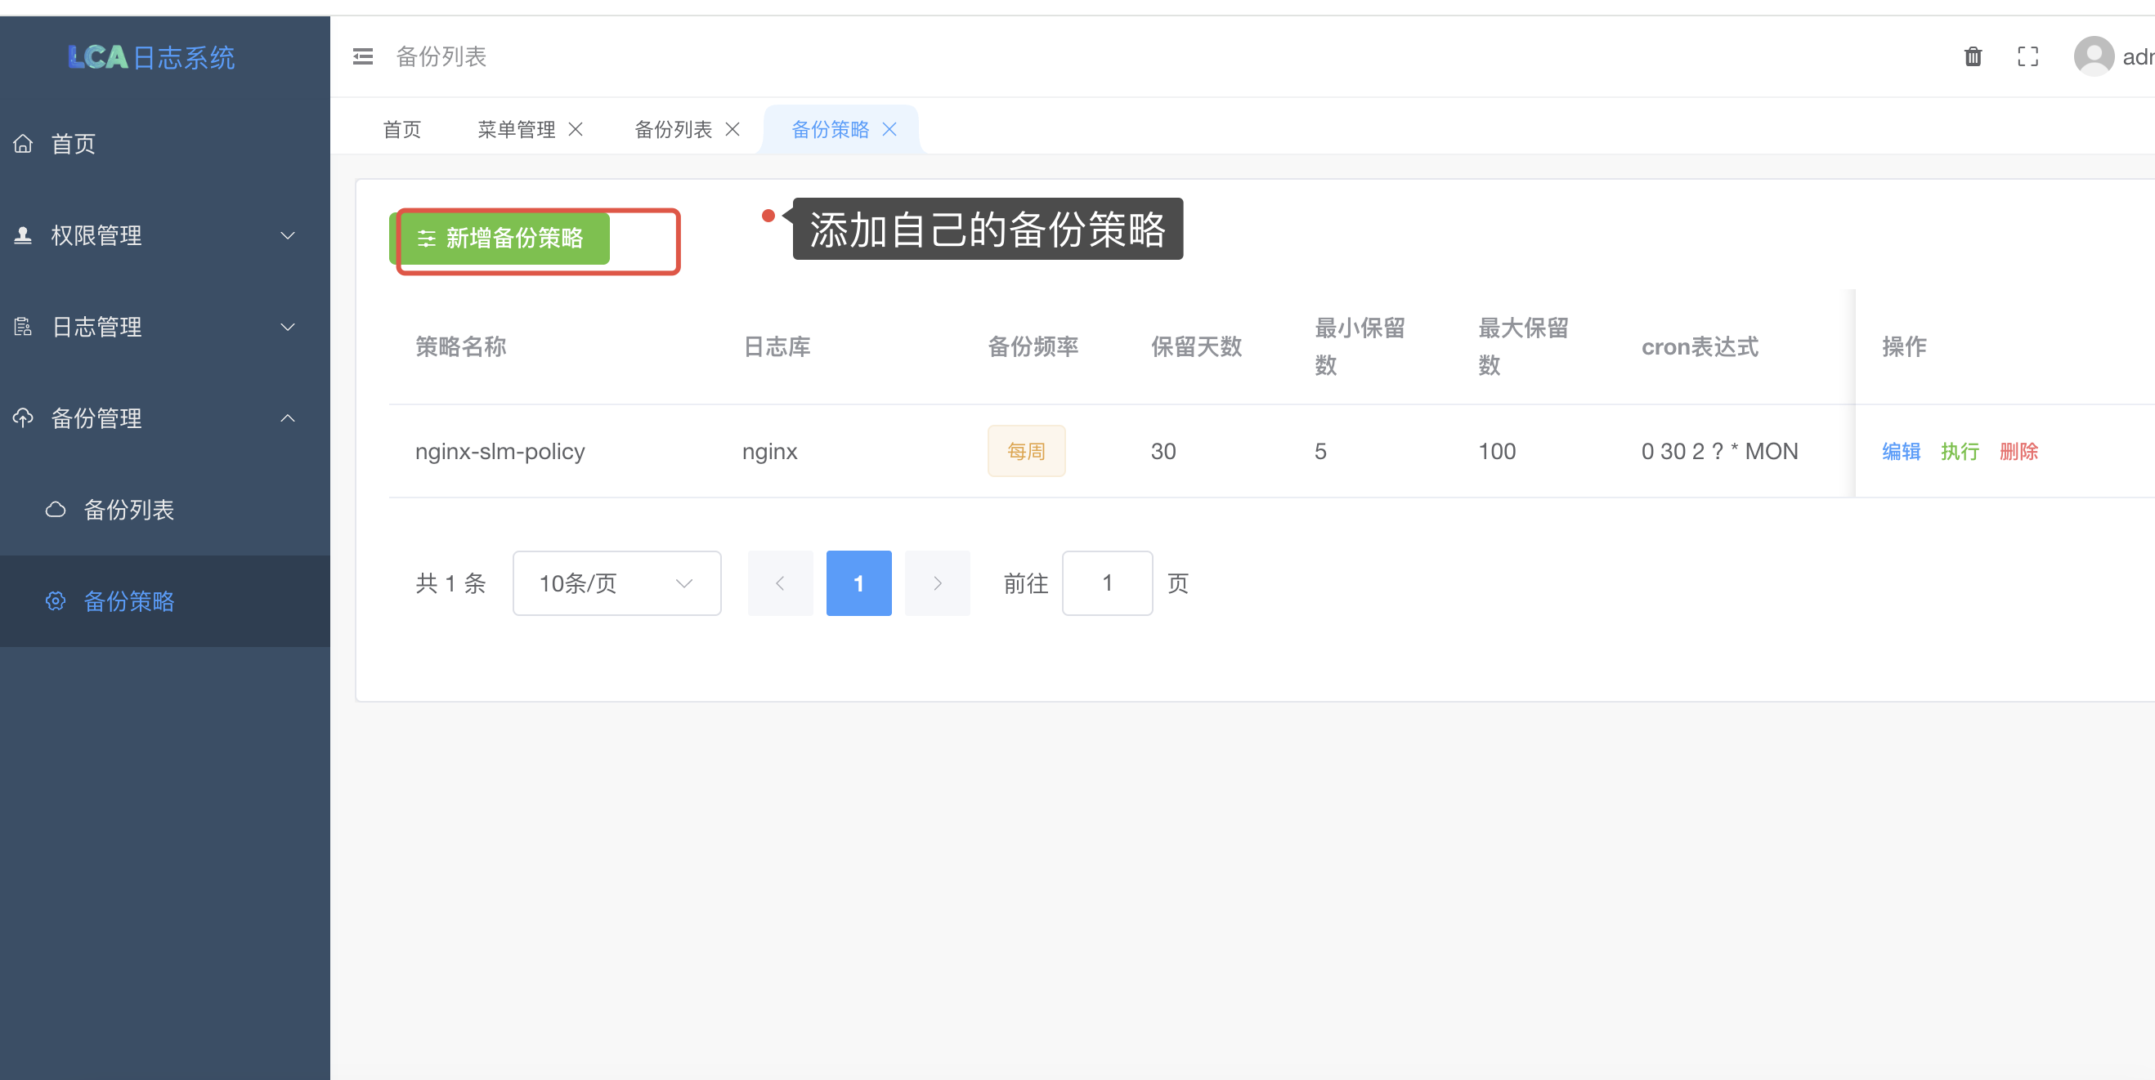
Task: Click the sidebar collapse hamburger icon
Action: coord(362,57)
